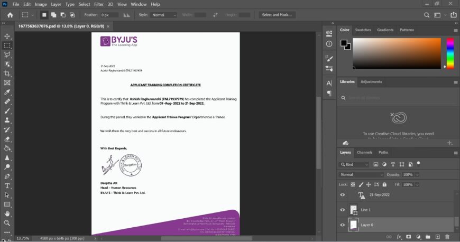
Task: Select the Healing Brush tool
Action: click(x=7, y=101)
